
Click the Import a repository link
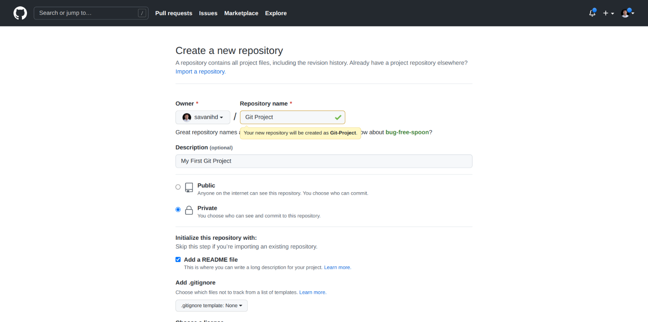coord(200,72)
